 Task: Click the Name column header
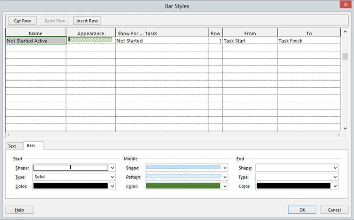click(x=36, y=33)
